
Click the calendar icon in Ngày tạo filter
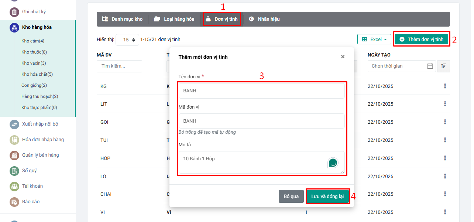(x=430, y=66)
